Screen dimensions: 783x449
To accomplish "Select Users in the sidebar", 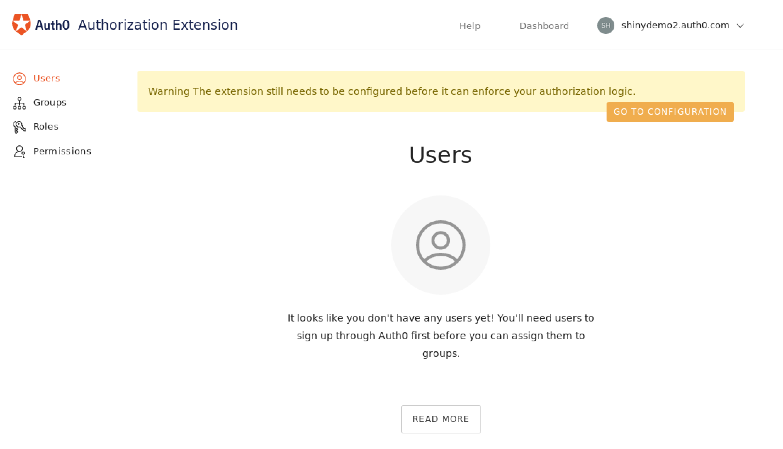I will [x=46, y=78].
